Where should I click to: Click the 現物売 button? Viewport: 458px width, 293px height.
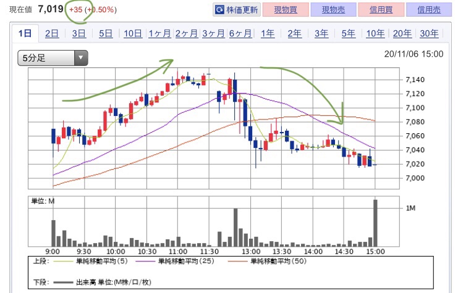333,10
